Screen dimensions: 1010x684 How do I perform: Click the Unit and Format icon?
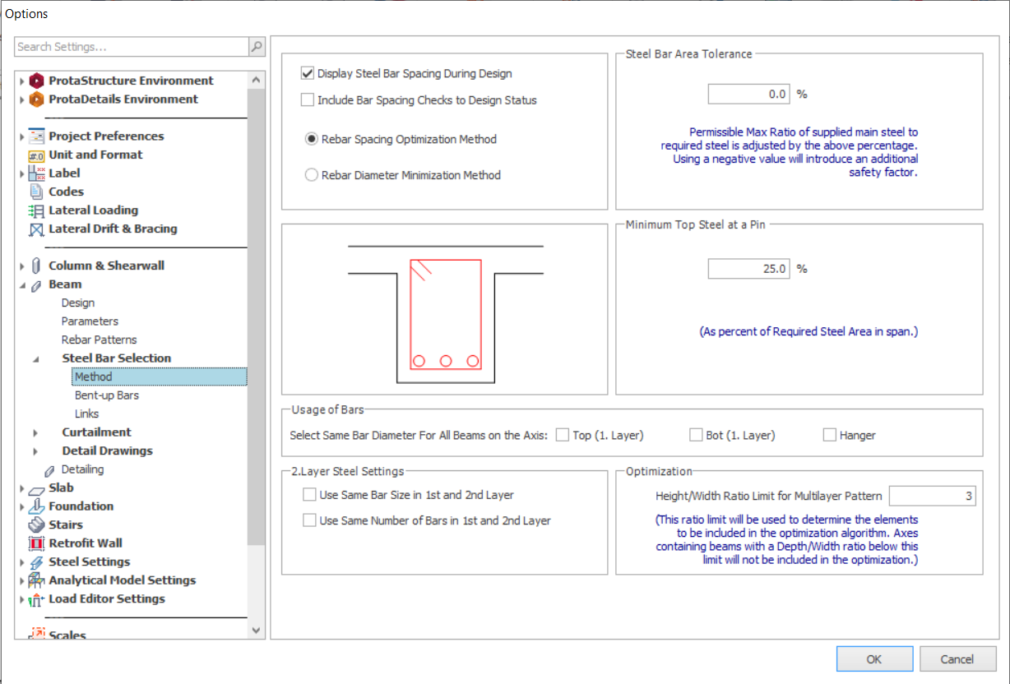point(36,155)
